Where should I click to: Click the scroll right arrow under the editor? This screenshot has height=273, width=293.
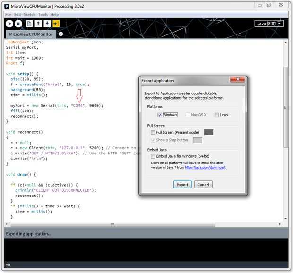(280, 224)
